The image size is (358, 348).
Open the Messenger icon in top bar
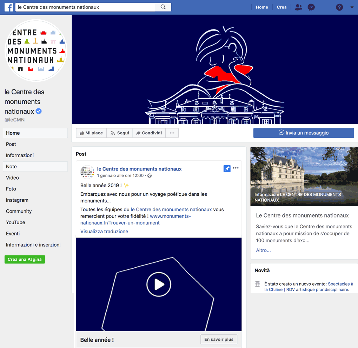pos(311,7)
